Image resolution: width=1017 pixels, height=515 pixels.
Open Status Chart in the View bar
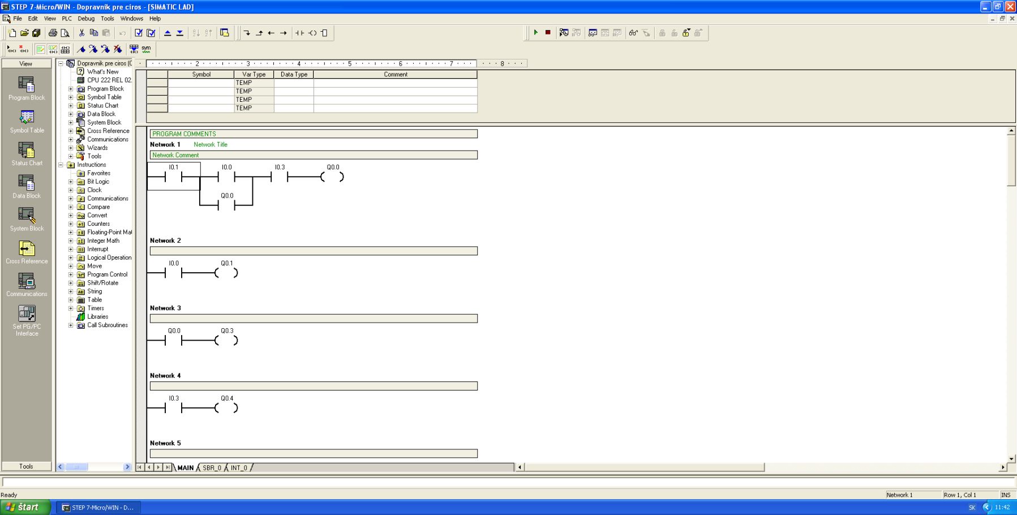pyautogui.click(x=27, y=154)
